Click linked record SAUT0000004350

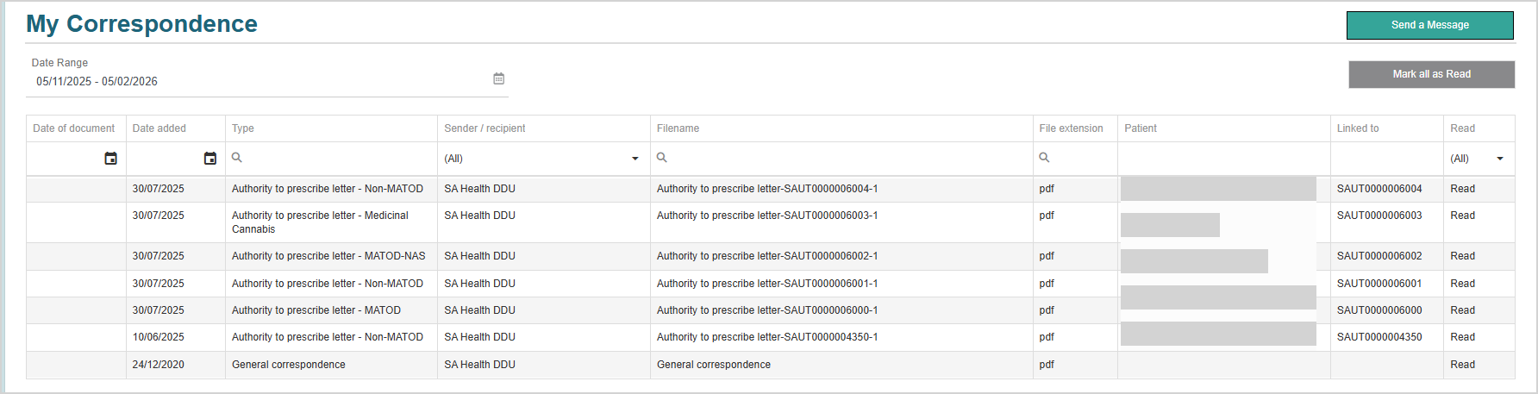1379,337
